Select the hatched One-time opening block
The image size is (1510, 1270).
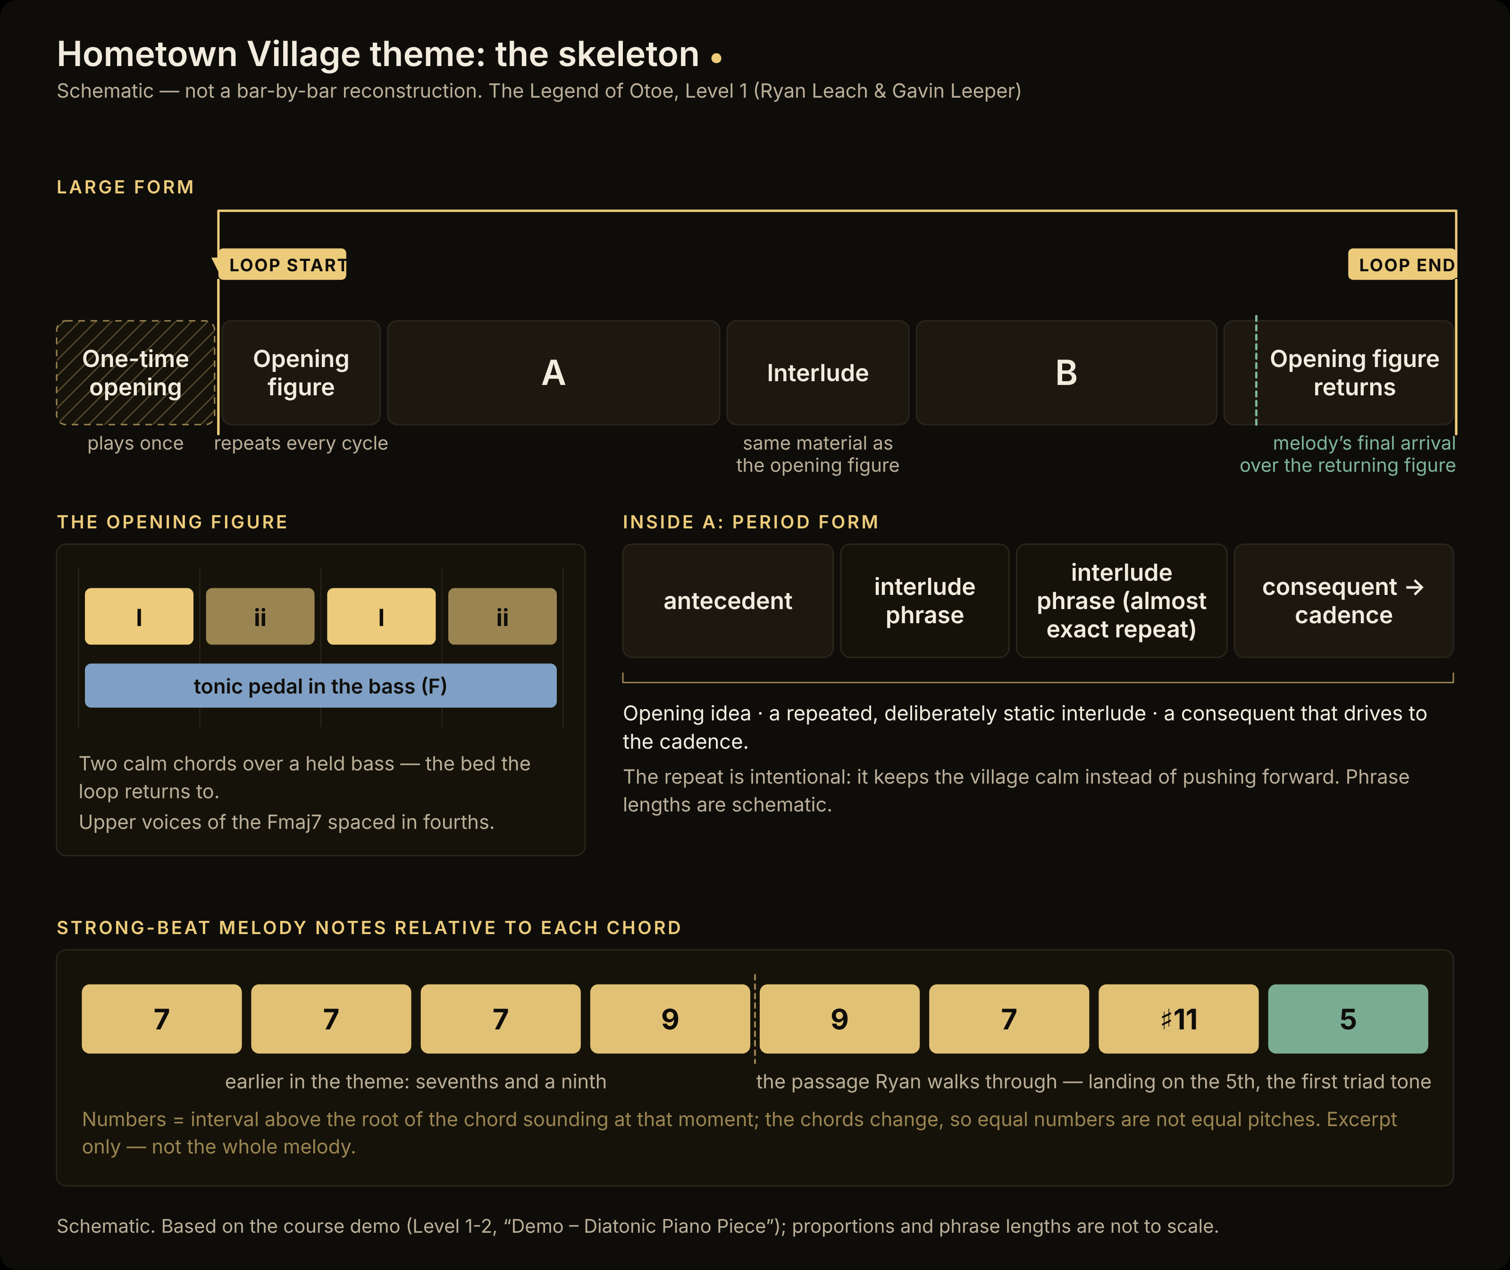click(135, 373)
